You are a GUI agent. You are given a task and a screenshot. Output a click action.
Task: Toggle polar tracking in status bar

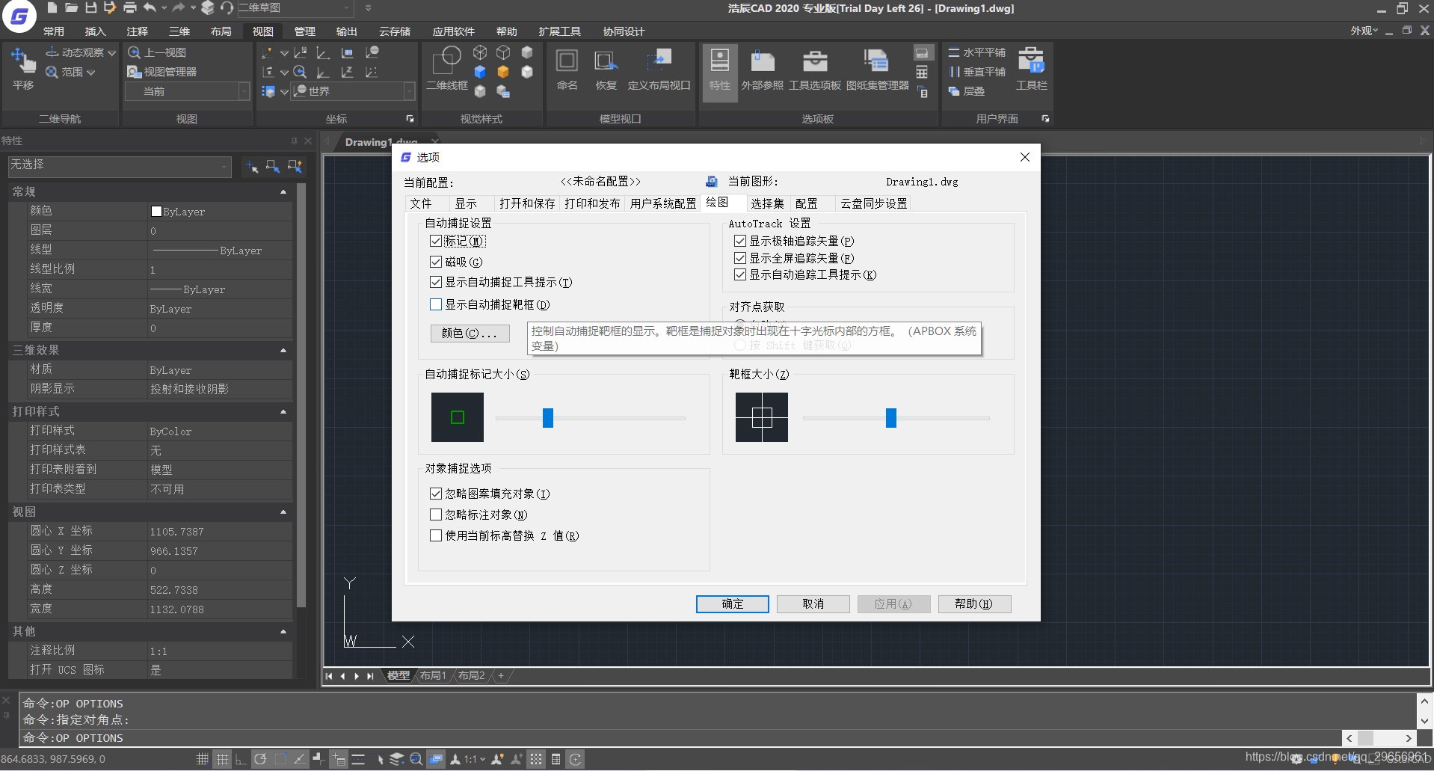click(260, 759)
